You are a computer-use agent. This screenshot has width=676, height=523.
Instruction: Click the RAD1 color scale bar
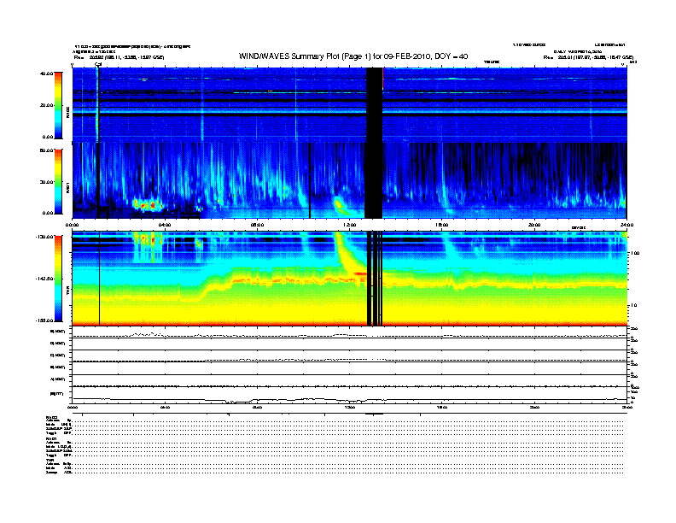coord(58,181)
